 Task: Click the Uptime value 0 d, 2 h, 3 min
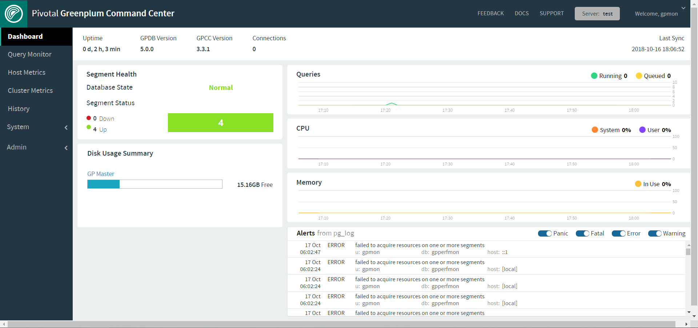(101, 49)
